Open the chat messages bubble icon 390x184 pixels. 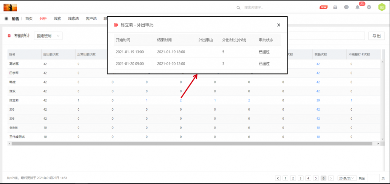point(346,7)
